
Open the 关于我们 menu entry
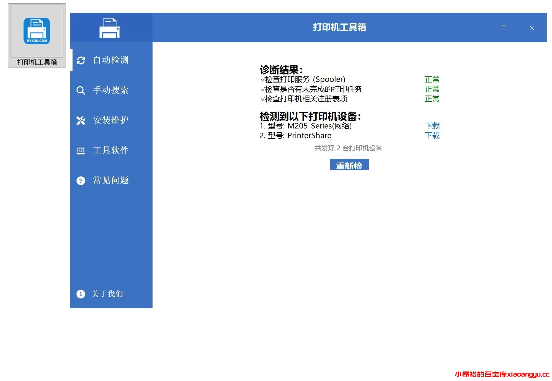(x=107, y=294)
